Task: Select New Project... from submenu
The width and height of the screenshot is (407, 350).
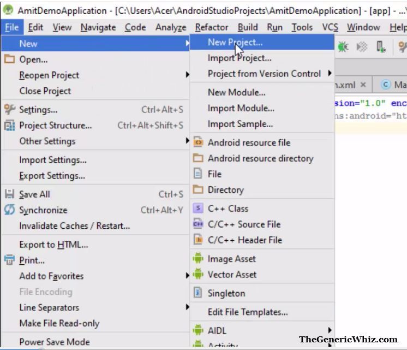Action: (x=262, y=42)
